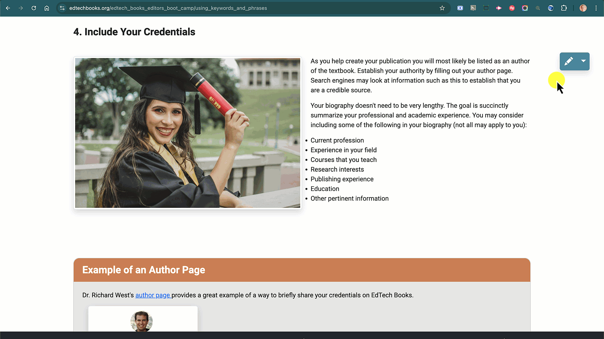Bookmark this page with the star icon
This screenshot has width=604, height=339.
[442, 8]
